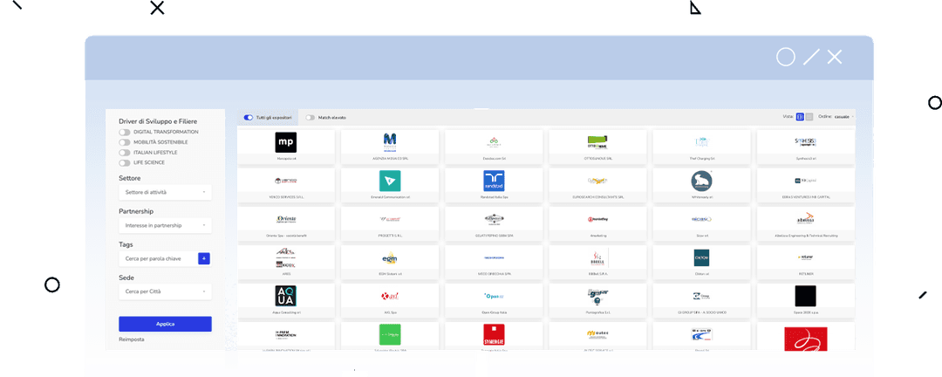The image size is (942, 377).
Task: Select the EGM Sistemi logo
Action: [x=390, y=258]
